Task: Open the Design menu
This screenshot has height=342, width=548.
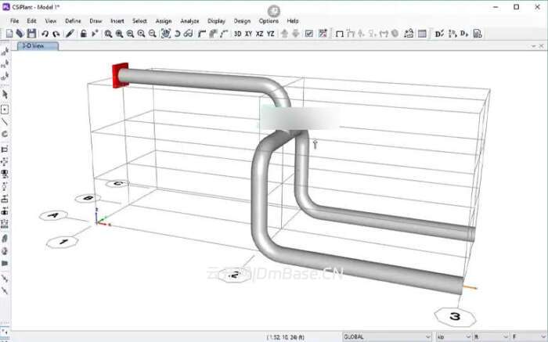Action: click(x=242, y=21)
